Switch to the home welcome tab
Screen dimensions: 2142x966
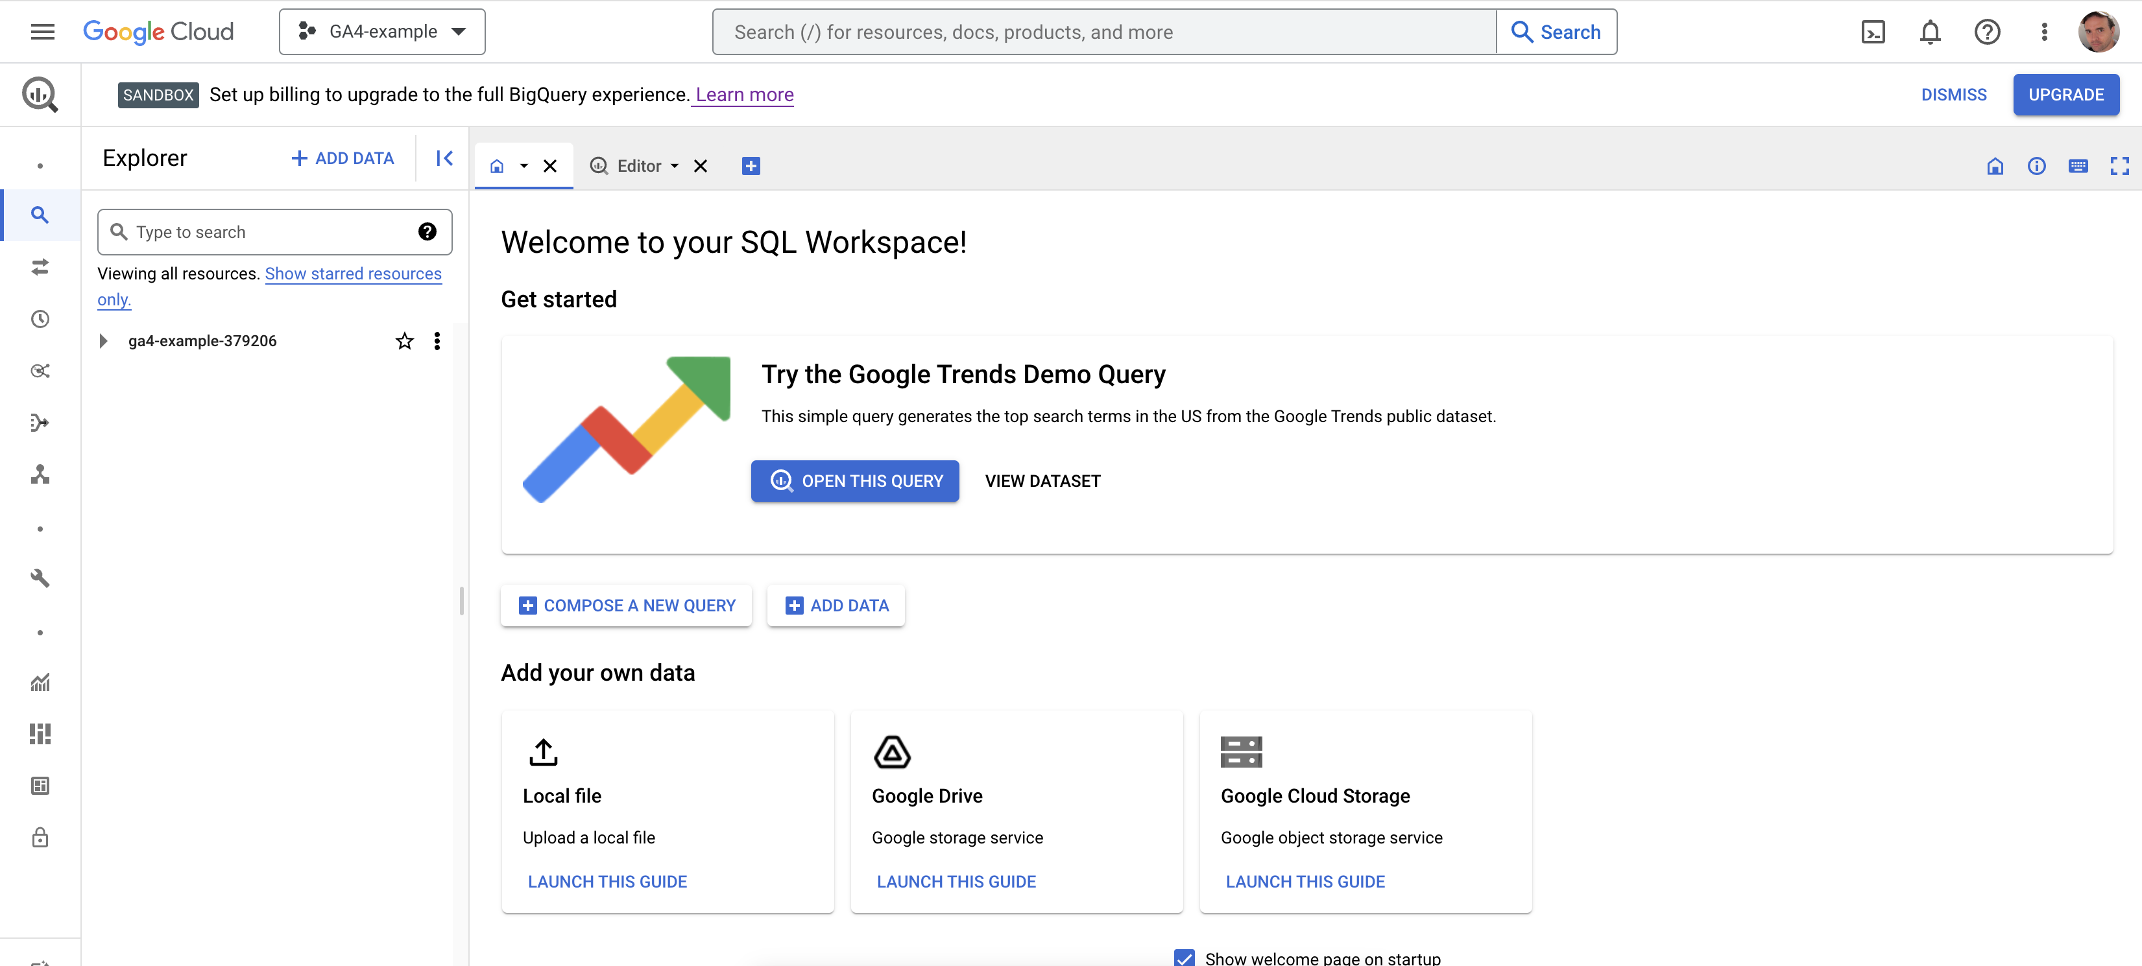pos(498,166)
